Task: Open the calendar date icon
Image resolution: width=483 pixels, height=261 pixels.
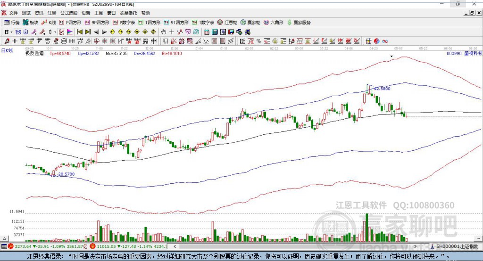Action: coord(207,32)
